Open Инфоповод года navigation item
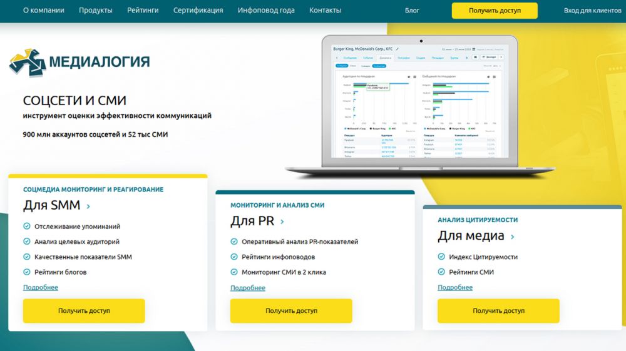 tap(266, 11)
